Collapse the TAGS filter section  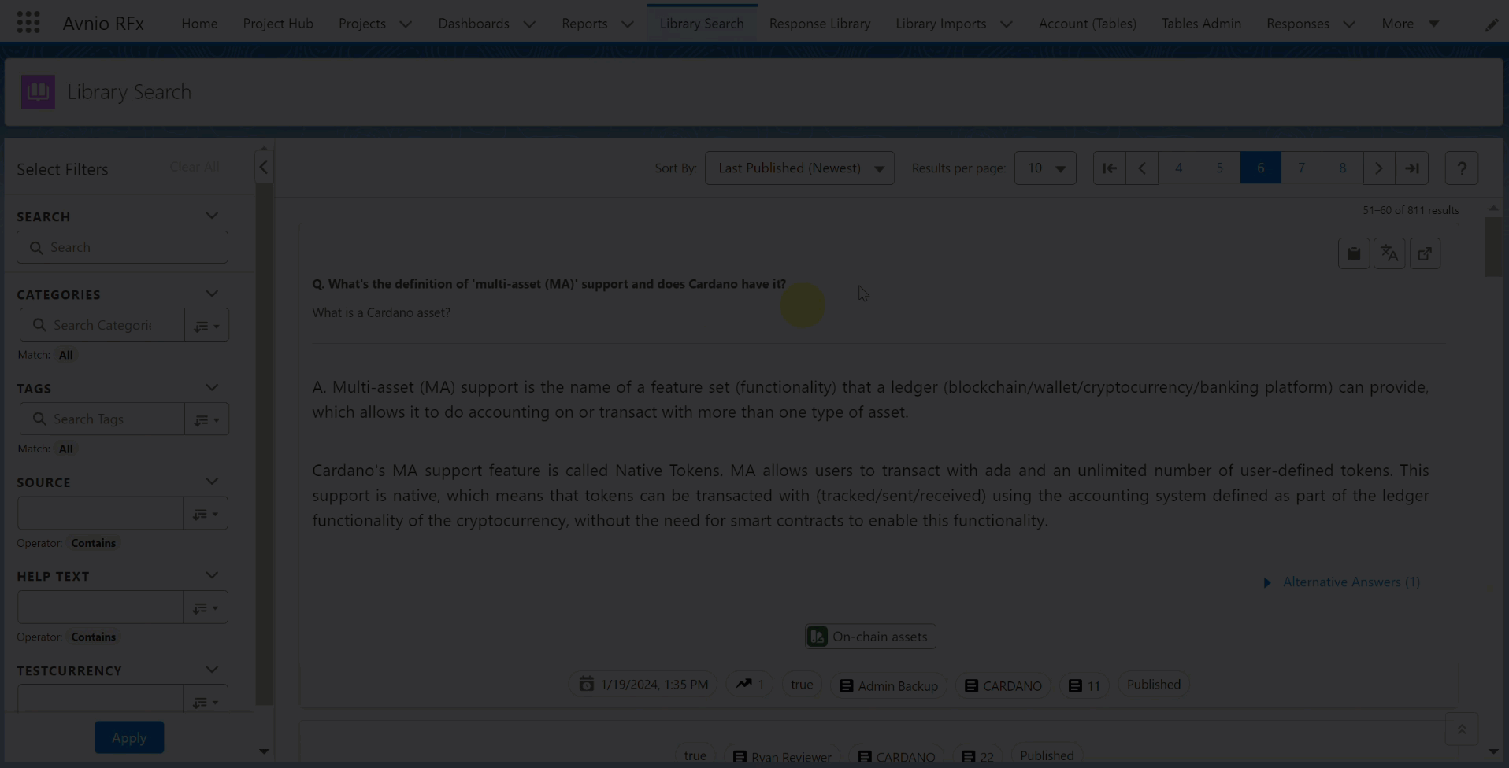pyautogui.click(x=212, y=387)
